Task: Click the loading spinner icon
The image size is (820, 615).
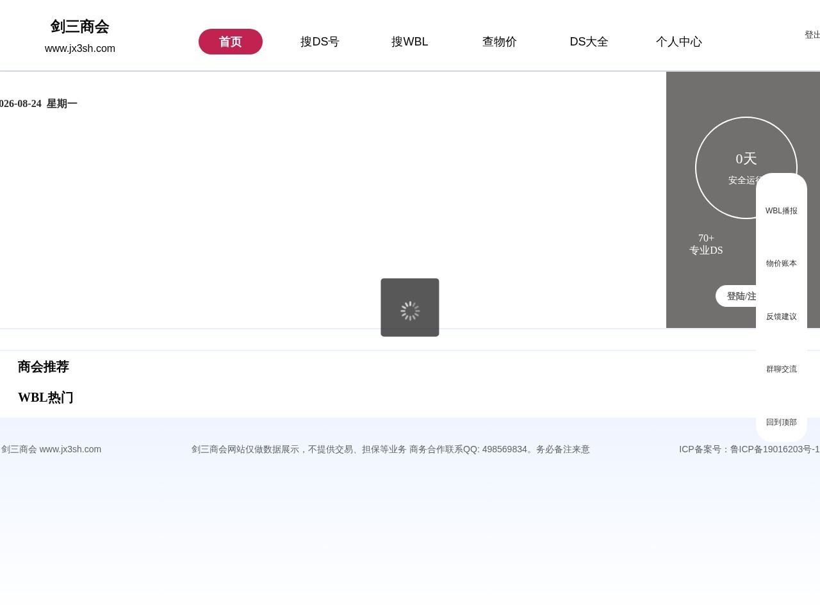Action: point(410,311)
